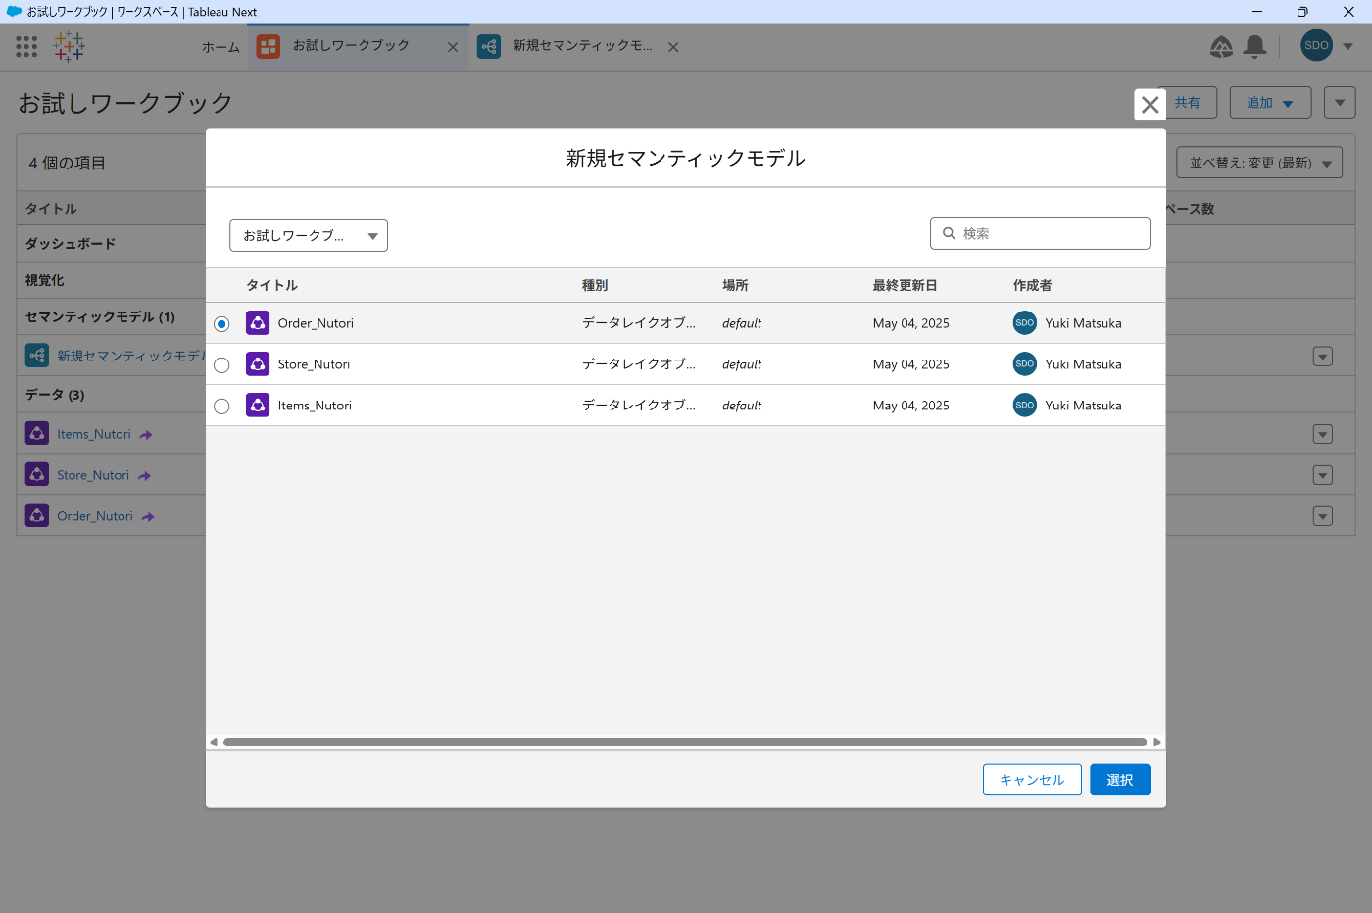The height and width of the screenshot is (913, 1372).
Task: Click the Order_Nutori icon in workspace data list
Action: pyautogui.click(x=37, y=515)
